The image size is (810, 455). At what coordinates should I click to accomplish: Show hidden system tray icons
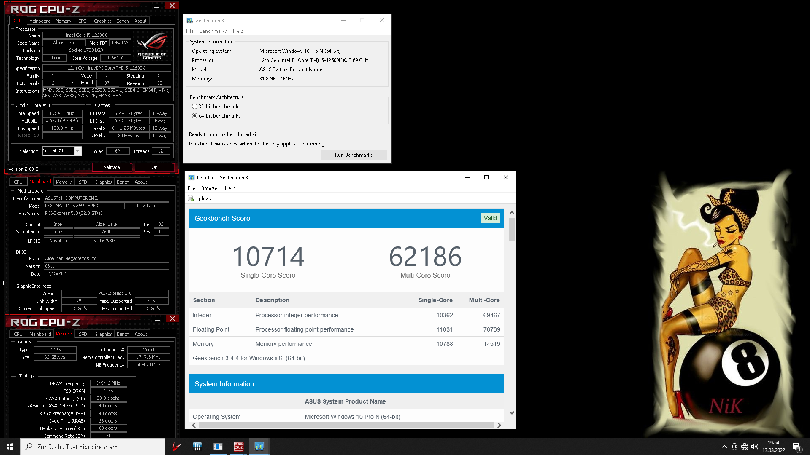pyautogui.click(x=724, y=447)
